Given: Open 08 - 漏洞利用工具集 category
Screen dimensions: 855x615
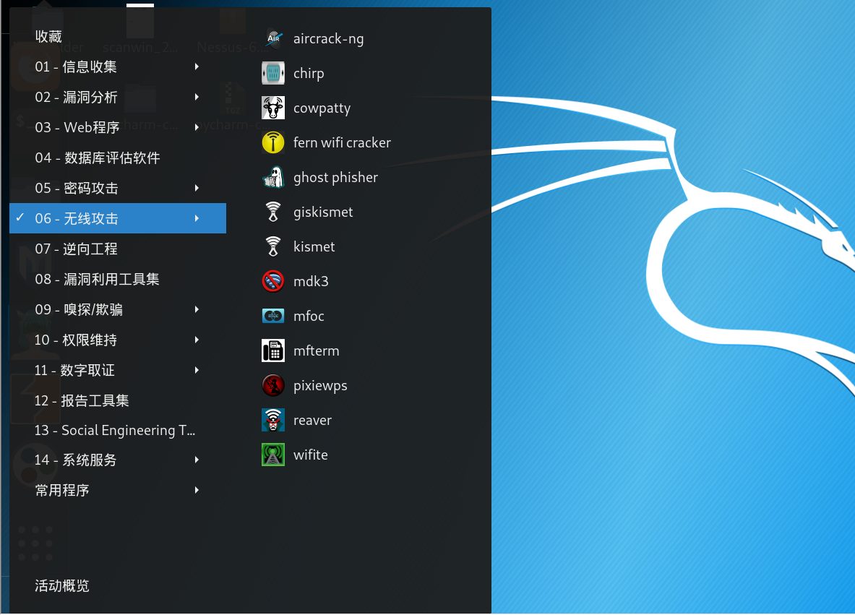Looking at the screenshot, I should tap(118, 279).
